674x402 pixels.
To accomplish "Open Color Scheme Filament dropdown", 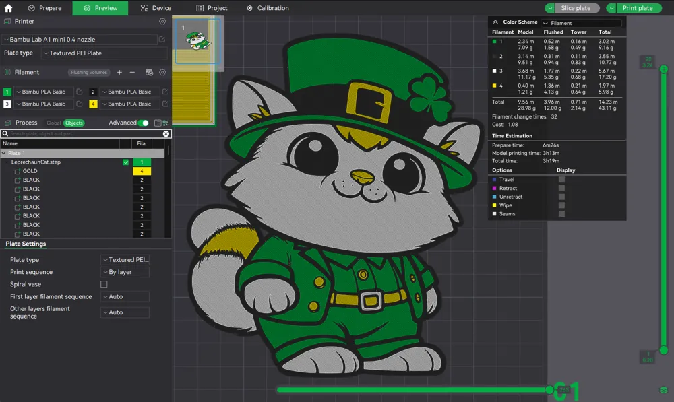I will click(x=581, y=23).
